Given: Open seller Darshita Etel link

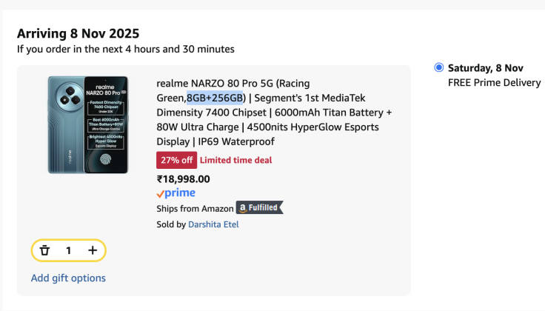Looking at the screenshot, I should point(213,224).
